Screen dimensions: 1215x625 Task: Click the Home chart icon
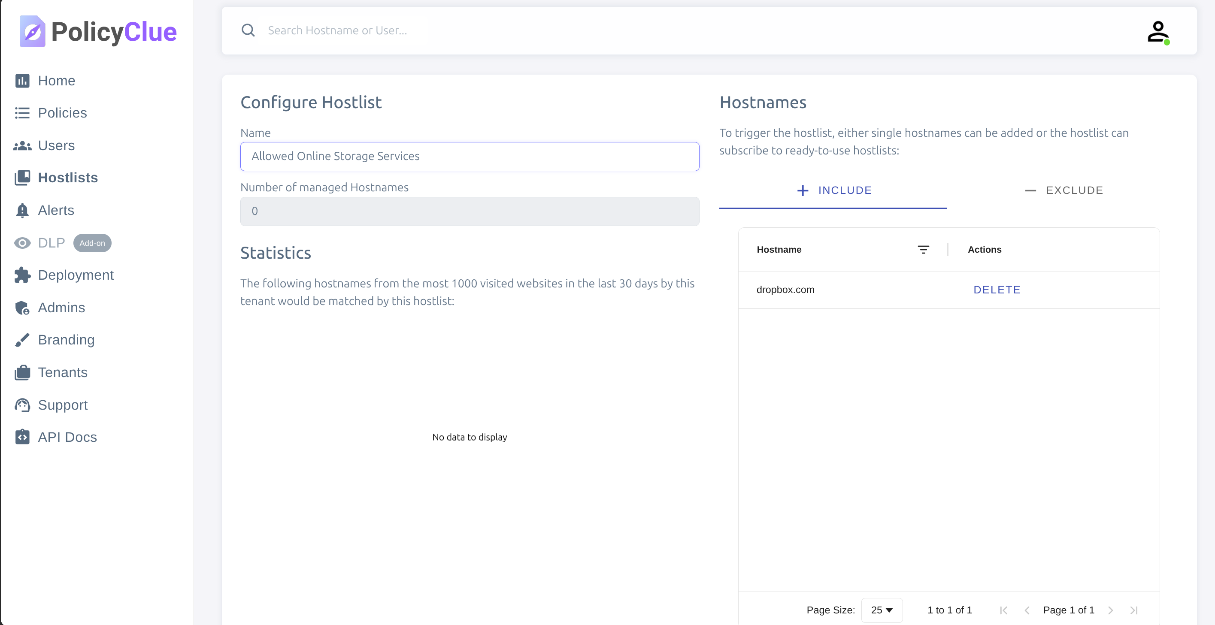pyautogui.click(x=22, y=81)
